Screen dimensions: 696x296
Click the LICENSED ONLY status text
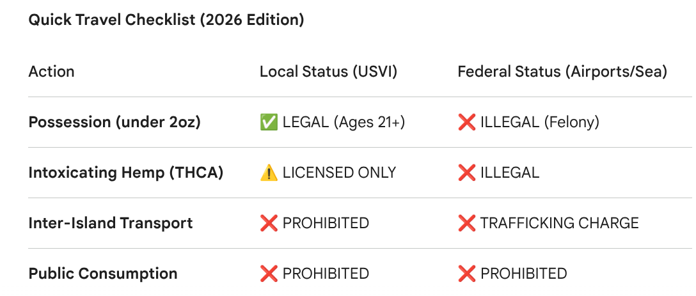[339, 172]
